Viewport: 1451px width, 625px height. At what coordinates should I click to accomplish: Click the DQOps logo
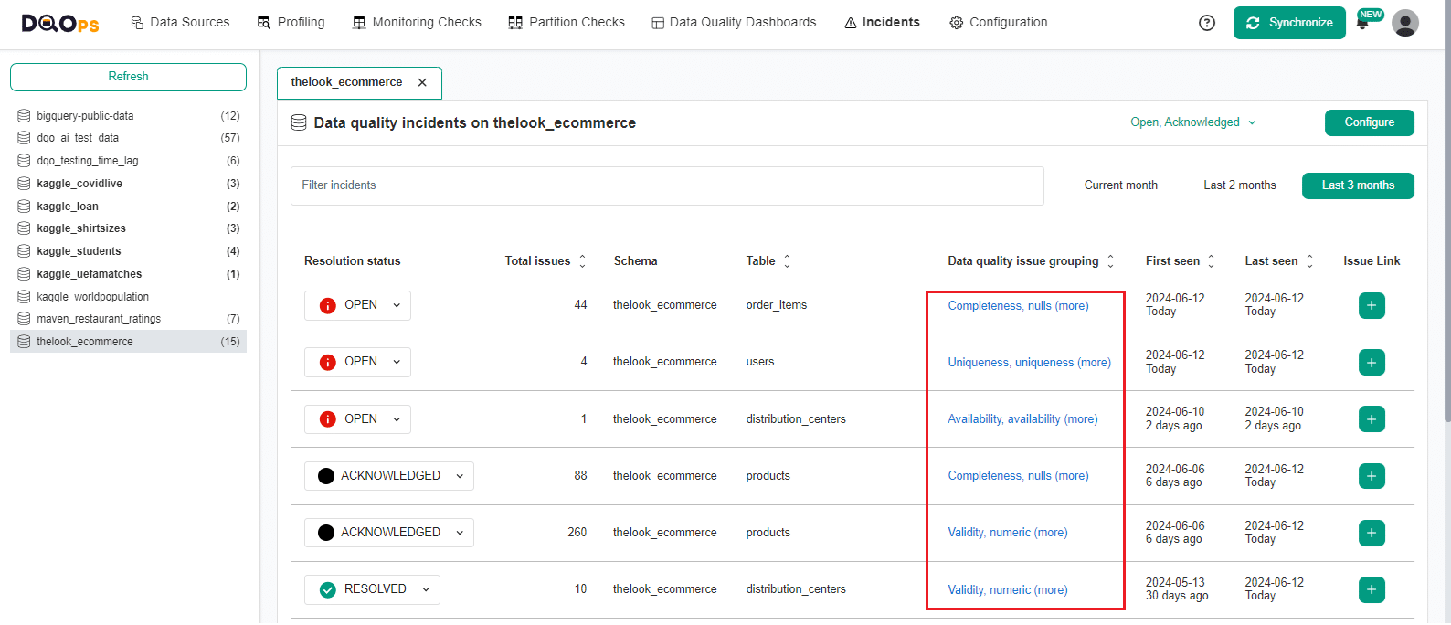(60, 23)
